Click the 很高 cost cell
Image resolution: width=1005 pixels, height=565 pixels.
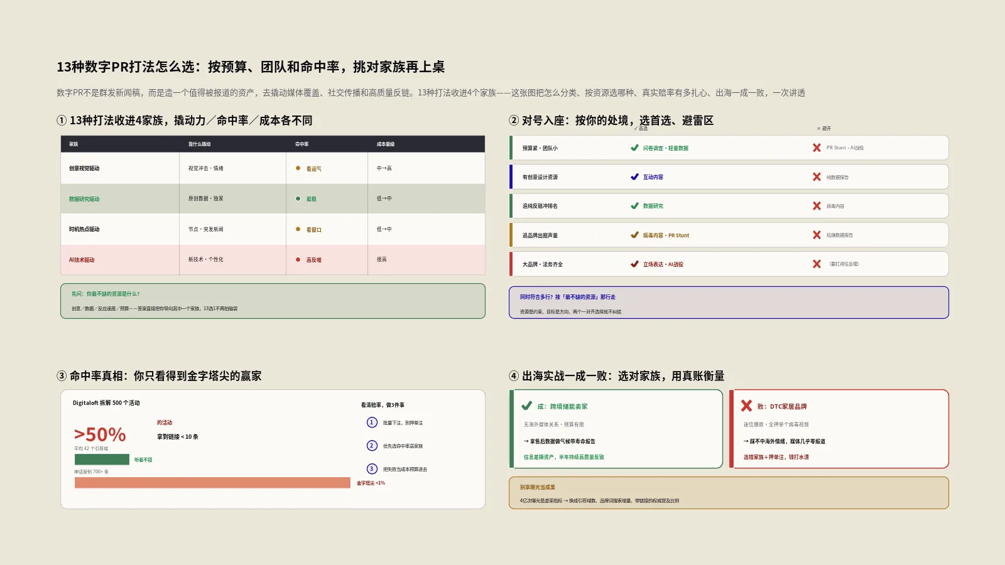(381, 259)
